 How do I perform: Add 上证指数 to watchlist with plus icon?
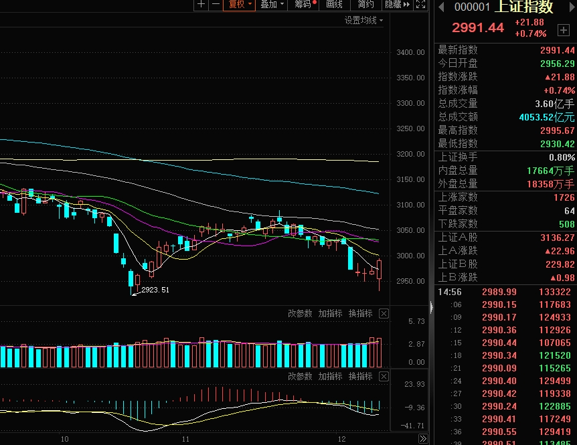[564, 30]
